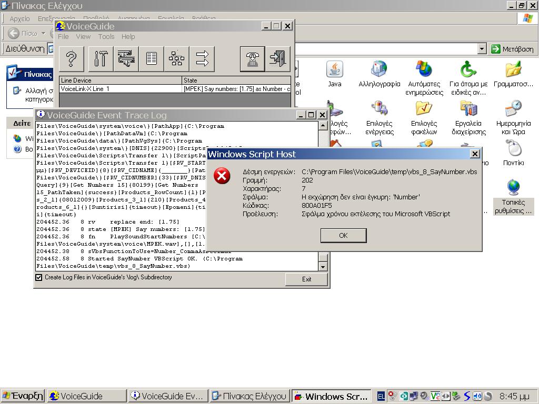This screenshot has height=404, width=539.
Task: Click the red X shield tray icon
Action: pos(392,396)
